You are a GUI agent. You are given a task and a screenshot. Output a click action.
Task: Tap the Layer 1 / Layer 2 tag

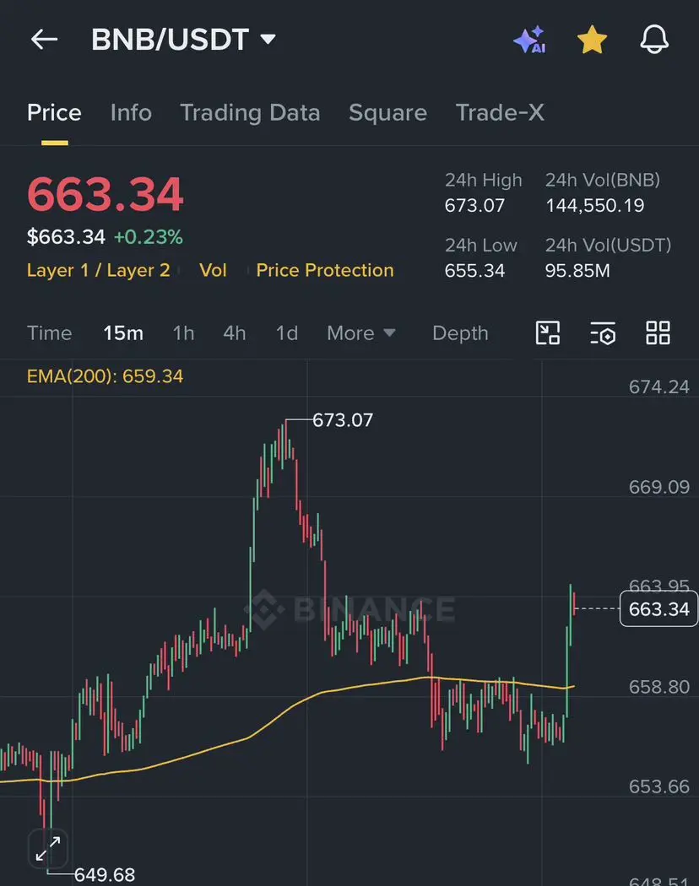tap(99, 270)
